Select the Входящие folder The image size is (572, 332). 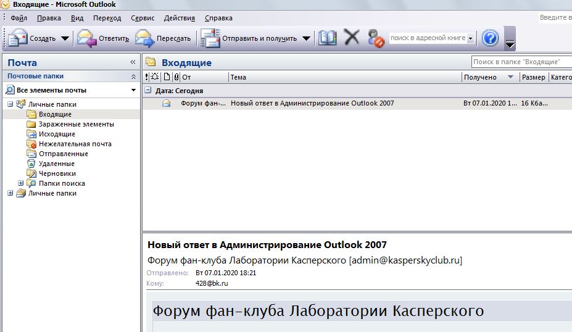(55, 114)
